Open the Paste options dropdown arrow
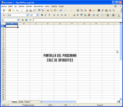 click(x=58, y=10)
